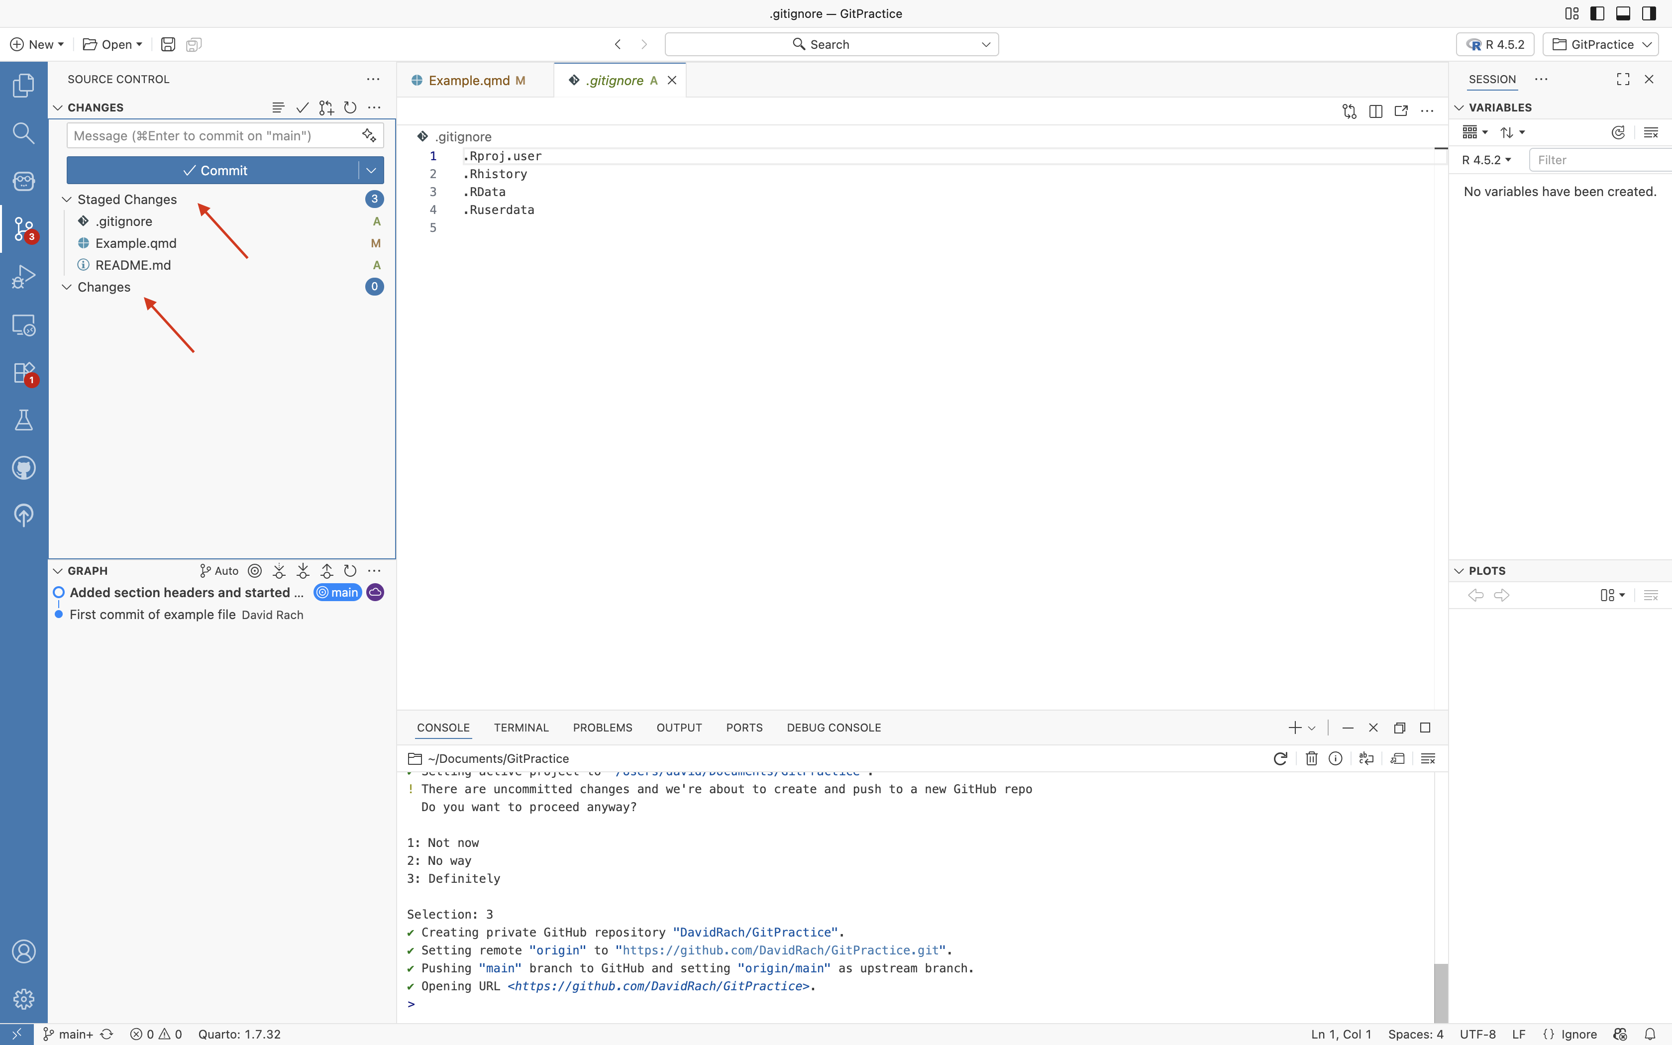Clear the console with trash icon
The image size is (1672, 1045).
click(x=1311, y=759)
